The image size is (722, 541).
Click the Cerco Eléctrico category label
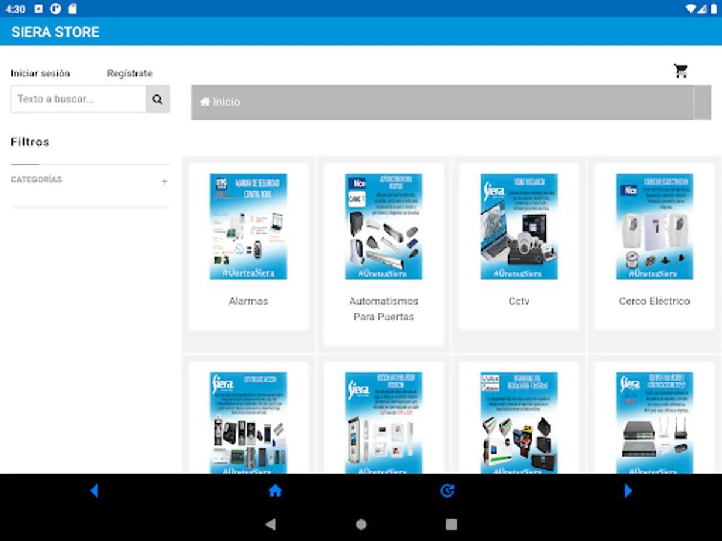point(655,301)
